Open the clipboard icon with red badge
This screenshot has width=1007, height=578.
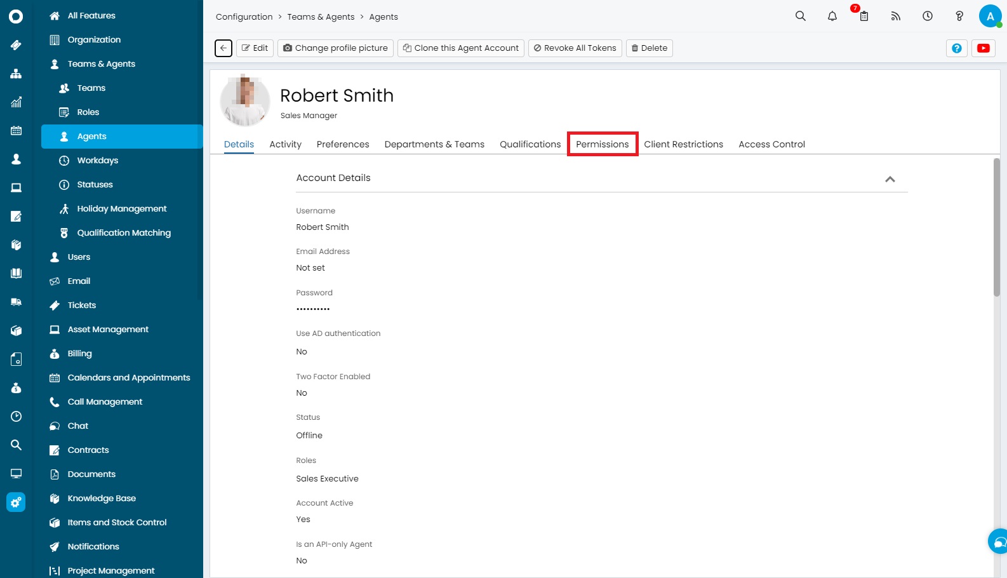864,17
